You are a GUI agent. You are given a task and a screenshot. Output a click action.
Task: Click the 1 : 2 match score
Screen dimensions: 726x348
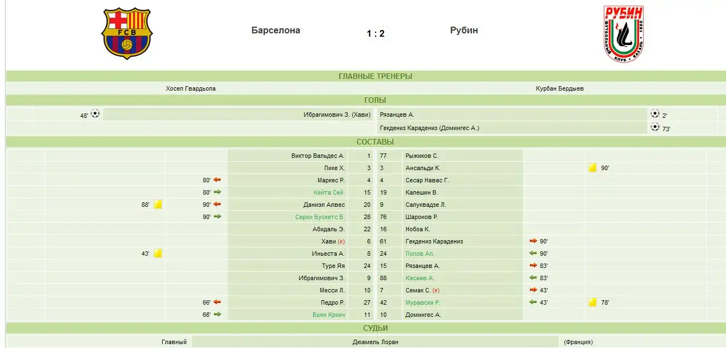(376, 34)
